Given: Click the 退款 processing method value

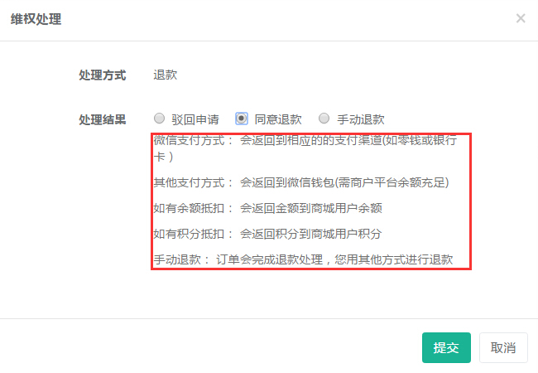Looking at the screenshot, I should (x=165, y=75).
